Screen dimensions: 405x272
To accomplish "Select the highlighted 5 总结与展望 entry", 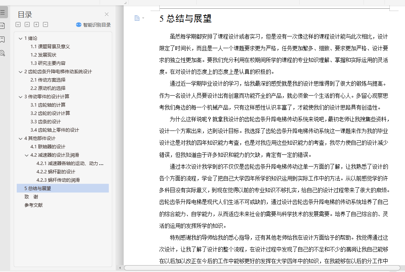I will pos(63,188).
